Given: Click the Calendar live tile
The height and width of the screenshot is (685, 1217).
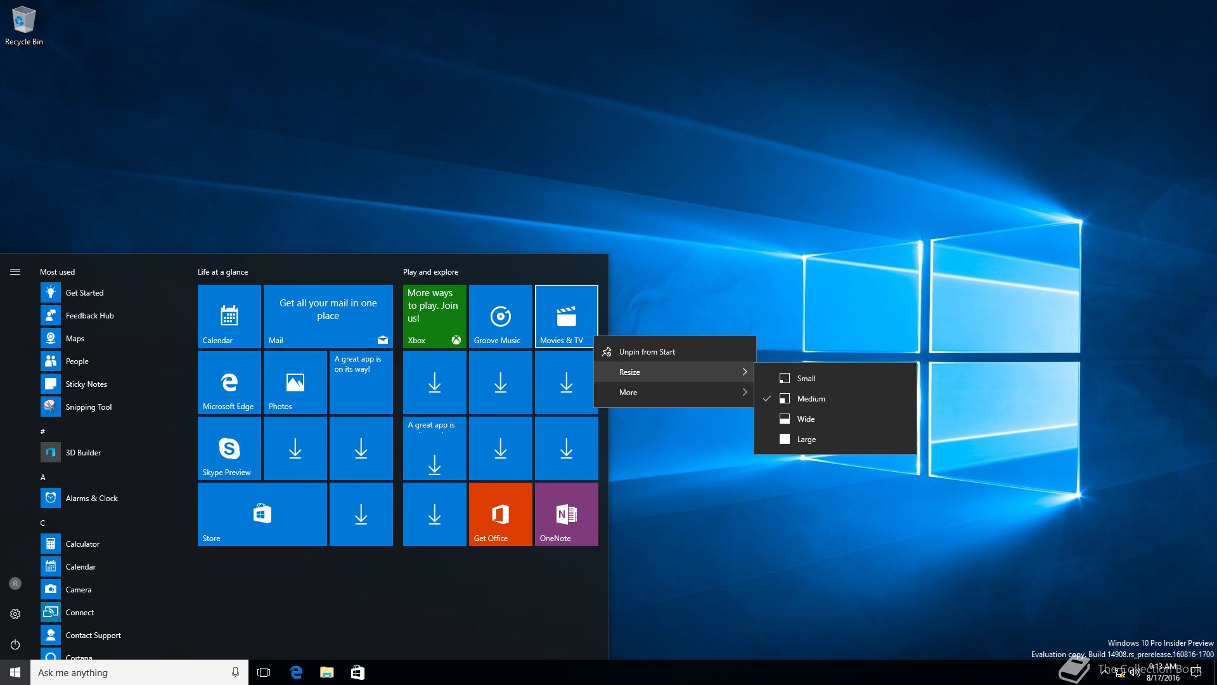Looking at the screenshot, I should [x=229, y=316].
